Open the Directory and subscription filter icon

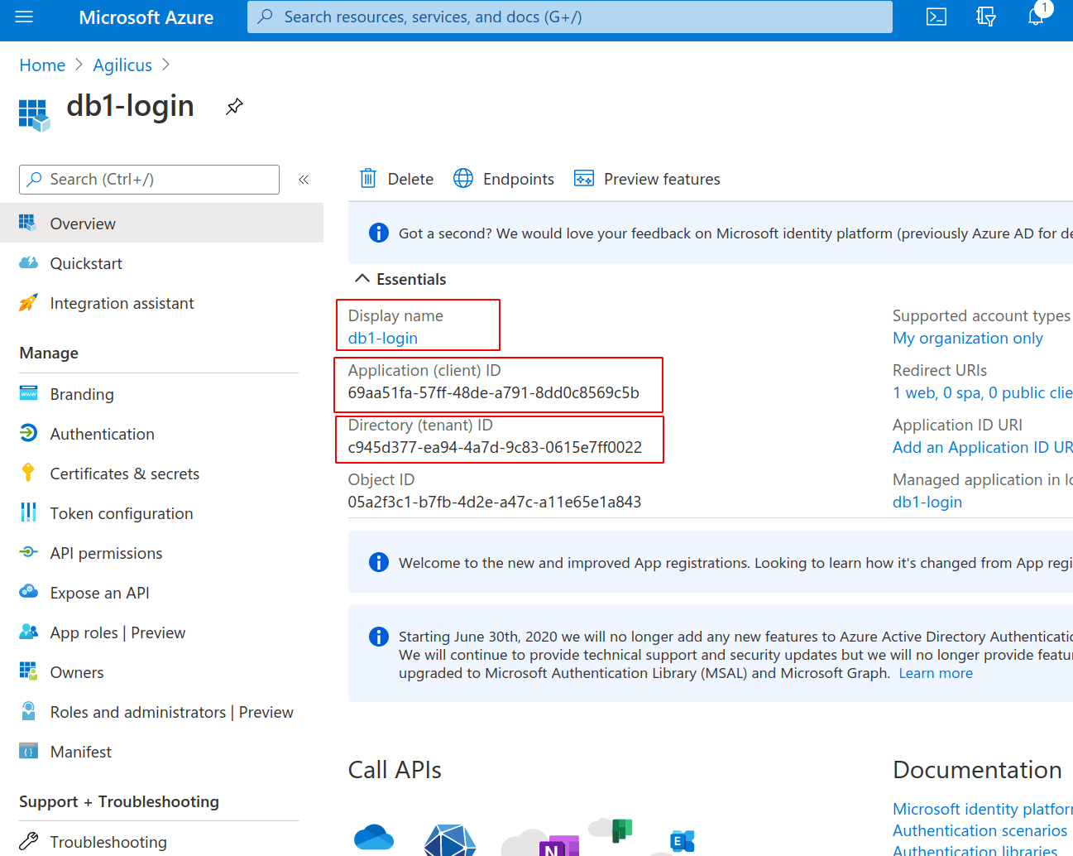click(985, 17)
